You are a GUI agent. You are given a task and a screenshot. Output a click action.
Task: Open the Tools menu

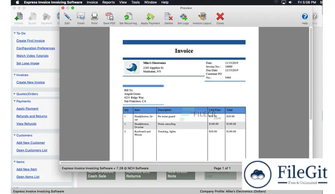point(135,2)
